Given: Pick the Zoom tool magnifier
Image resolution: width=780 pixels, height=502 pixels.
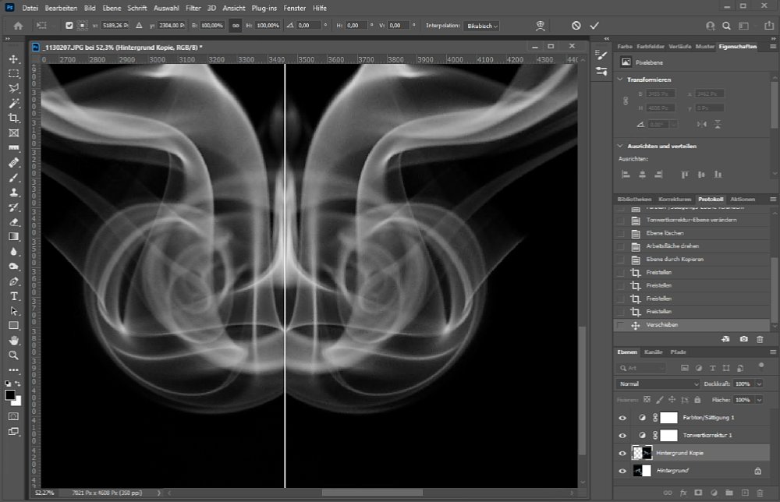Looking at the screenshot, I should 13,355.
